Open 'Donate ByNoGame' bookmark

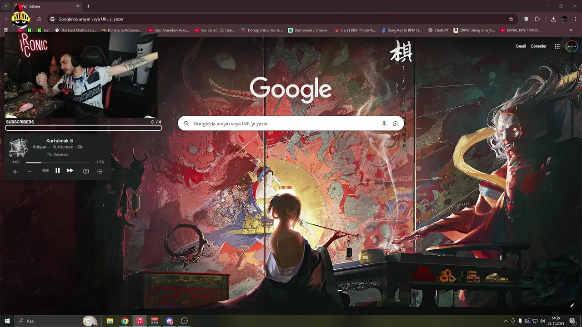point(121,30)
